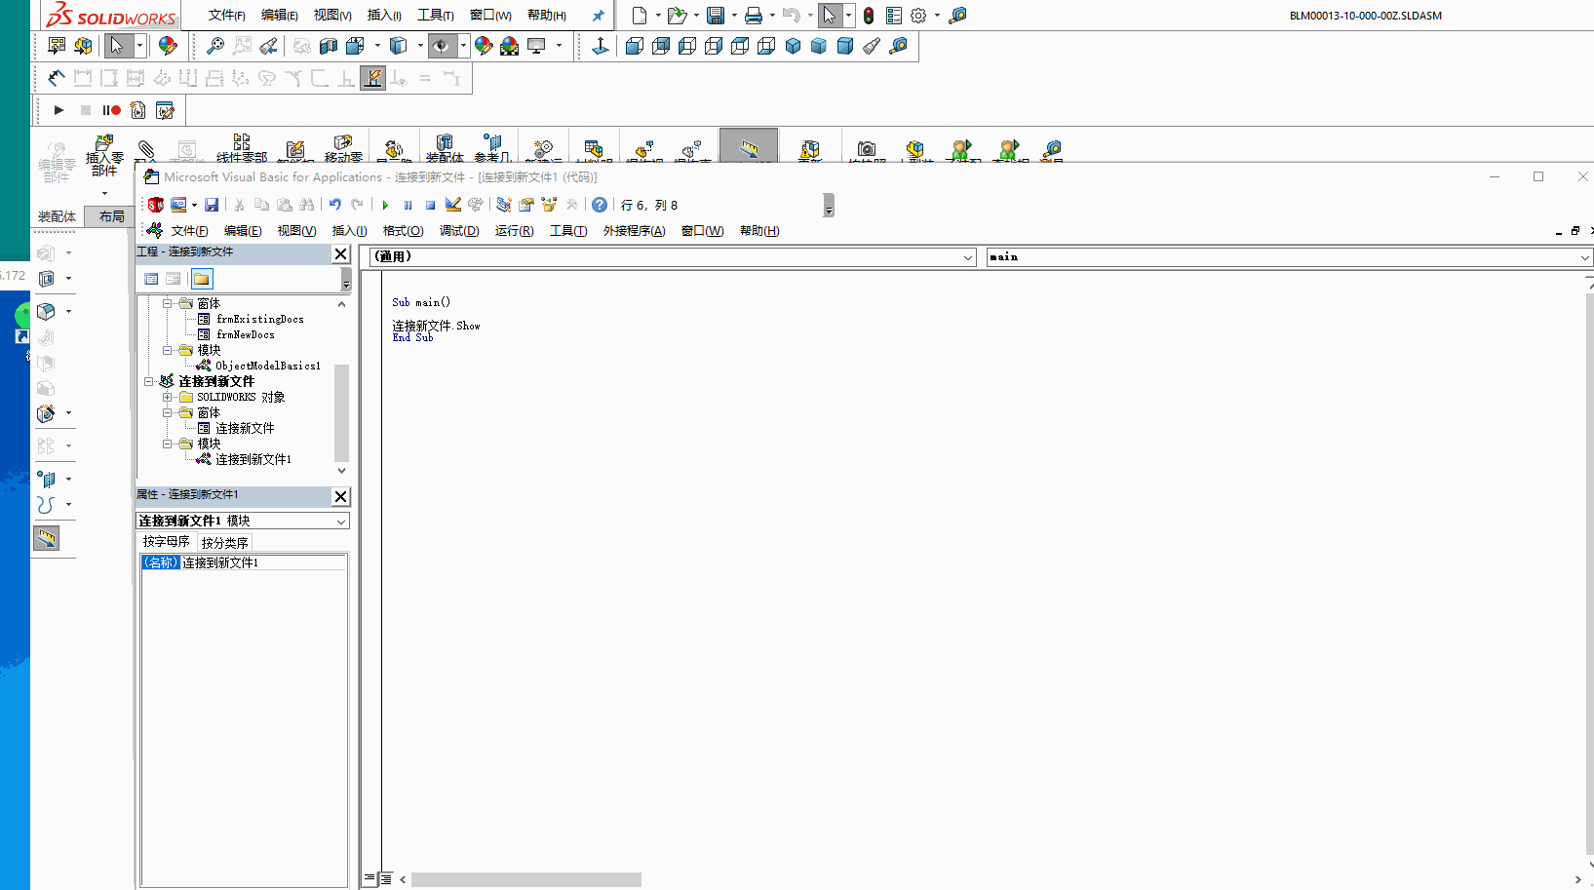Pause macro execution with the Break button
1594x890 pixels.
point(408,205)
